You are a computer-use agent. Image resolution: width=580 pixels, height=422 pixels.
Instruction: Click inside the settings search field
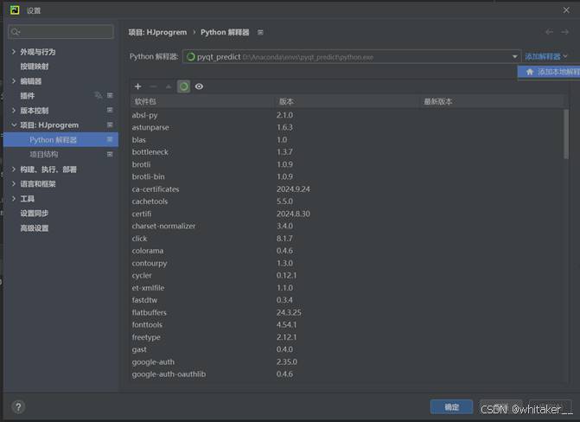(61, 32)
